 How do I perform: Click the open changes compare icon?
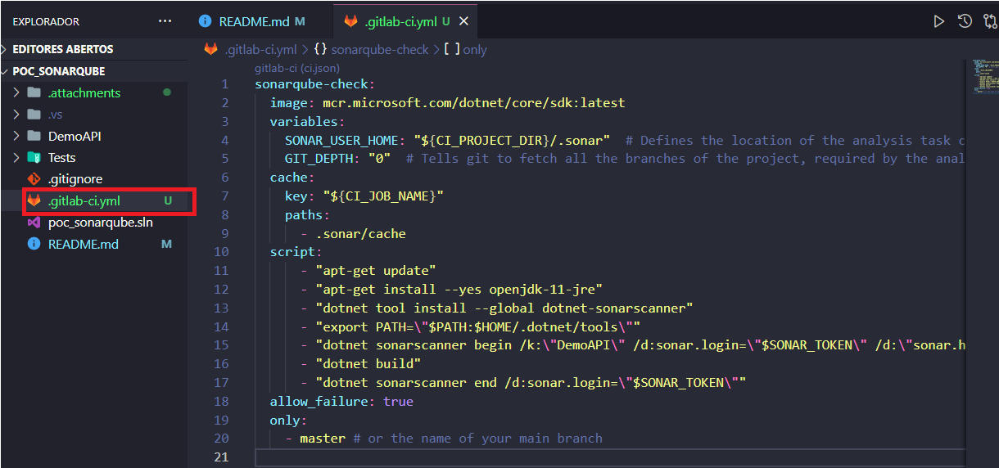[990, 21]
